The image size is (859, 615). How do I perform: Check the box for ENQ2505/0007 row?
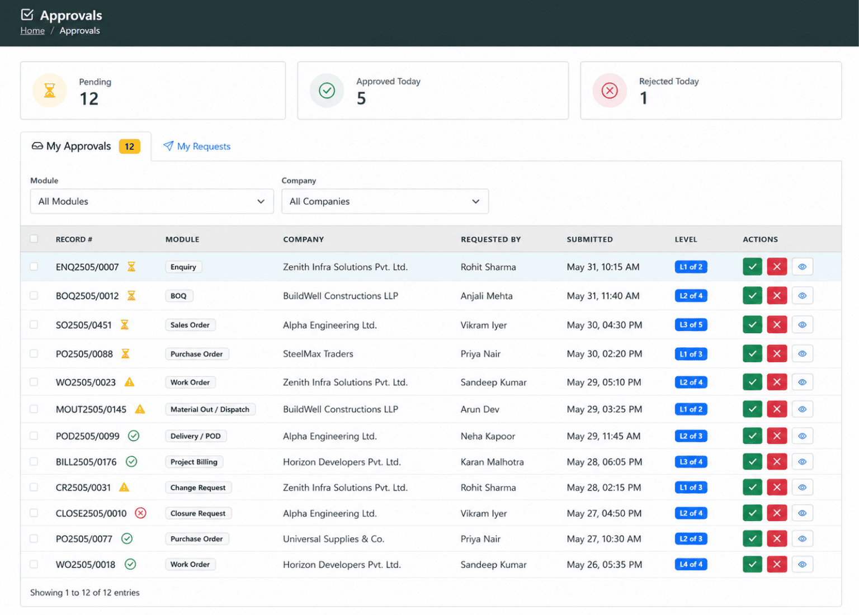pyautogui.click(x=34, y=267)
